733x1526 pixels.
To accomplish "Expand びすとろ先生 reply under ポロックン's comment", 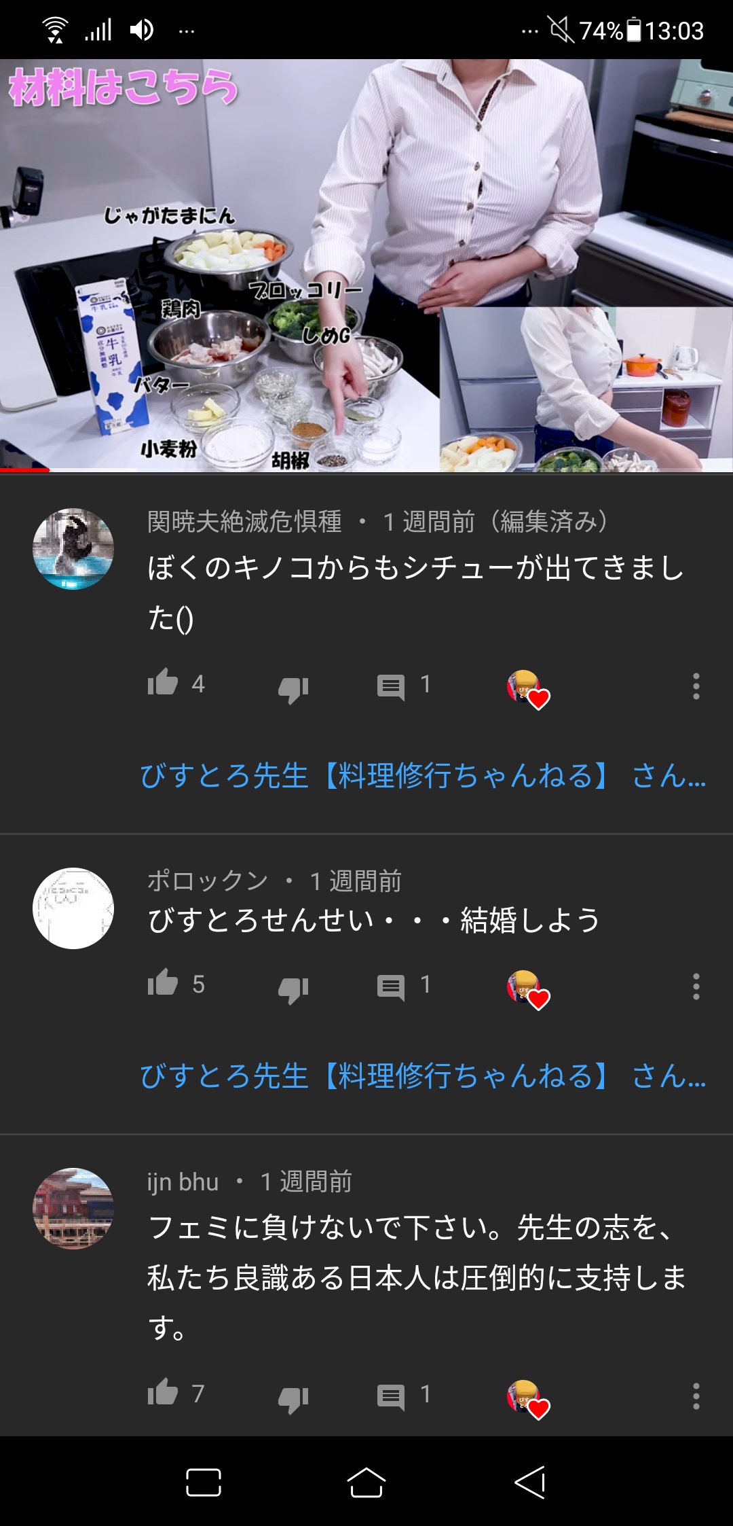I will point(423,1076).
